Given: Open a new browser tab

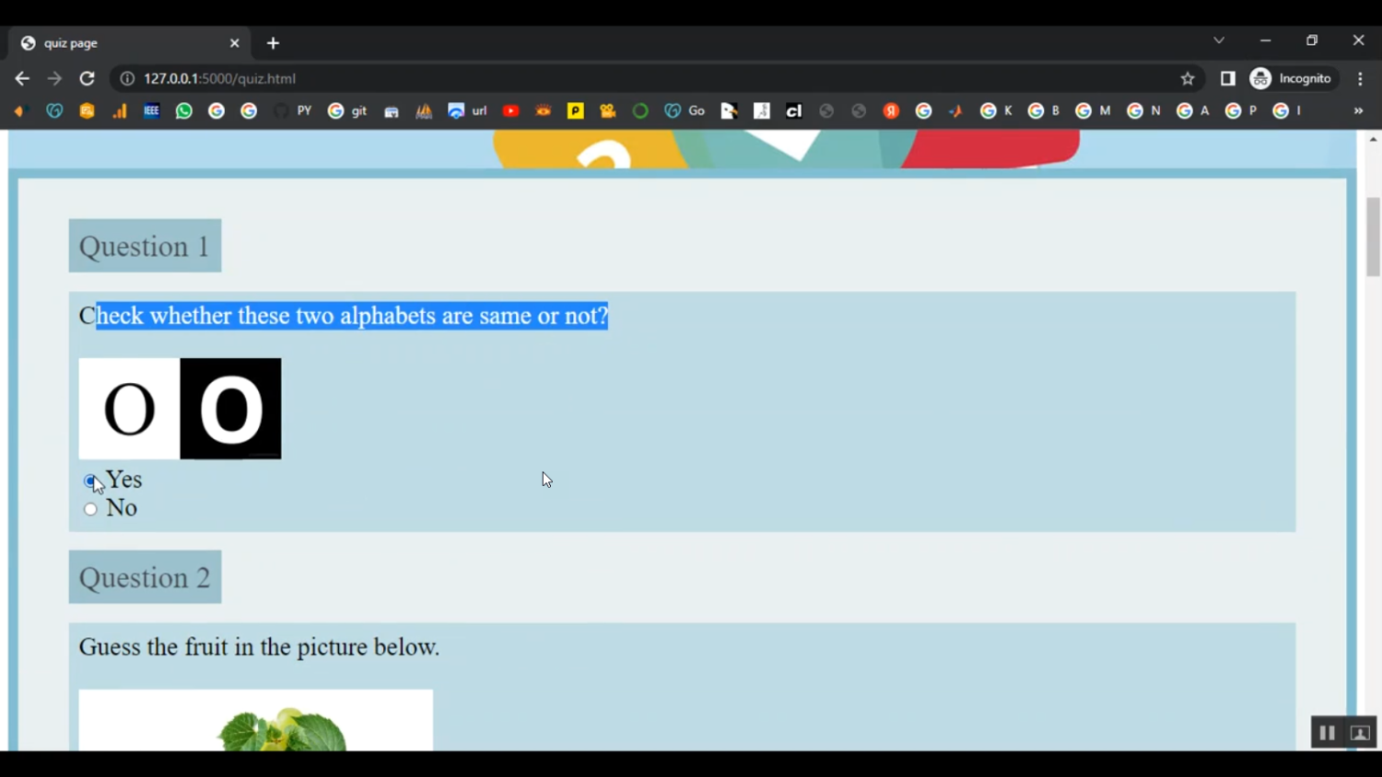Looking at the screenshot, I should point(273,43).
